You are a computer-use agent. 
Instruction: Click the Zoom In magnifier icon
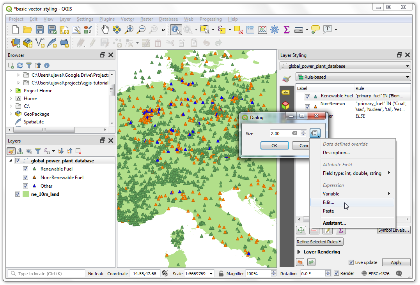click(x=129, y=30)
